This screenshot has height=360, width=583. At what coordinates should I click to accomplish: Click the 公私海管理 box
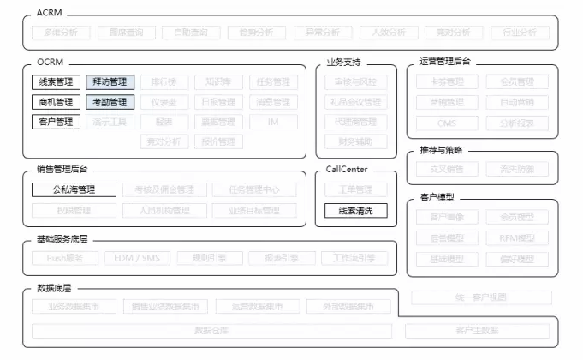pos(74,189)
